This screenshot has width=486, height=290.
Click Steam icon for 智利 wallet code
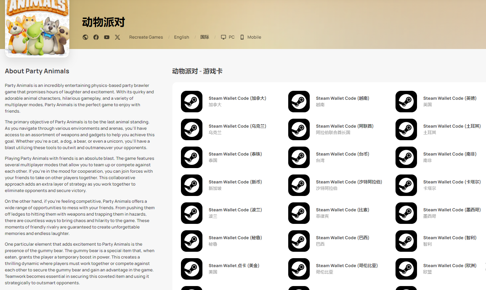(x=406, y=241)
